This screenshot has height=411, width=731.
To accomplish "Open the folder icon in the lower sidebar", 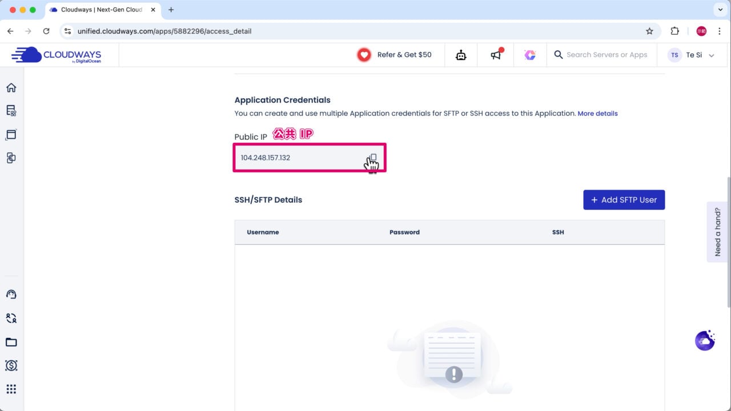I will [11, 342].
